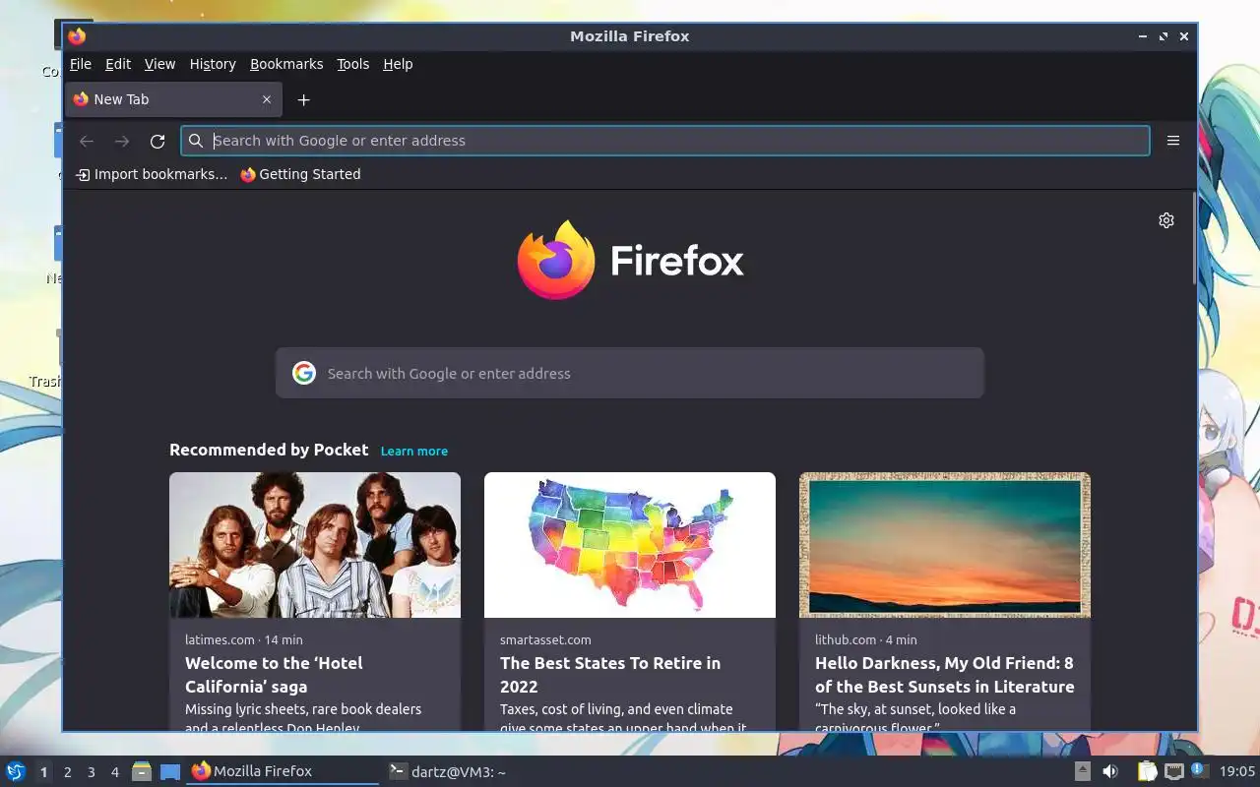Open the Lubuntu start menu
1260x787 pixels.
(16, 771)
